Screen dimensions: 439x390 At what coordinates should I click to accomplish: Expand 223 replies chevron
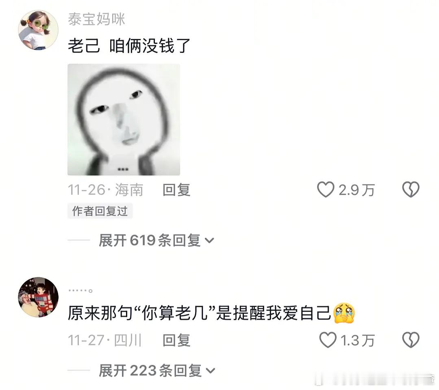pyautogui.click(x=210, y=371)
